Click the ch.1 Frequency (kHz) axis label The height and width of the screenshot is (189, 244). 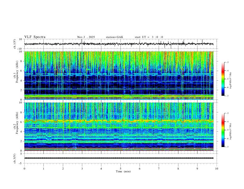[x=16, y=72]
